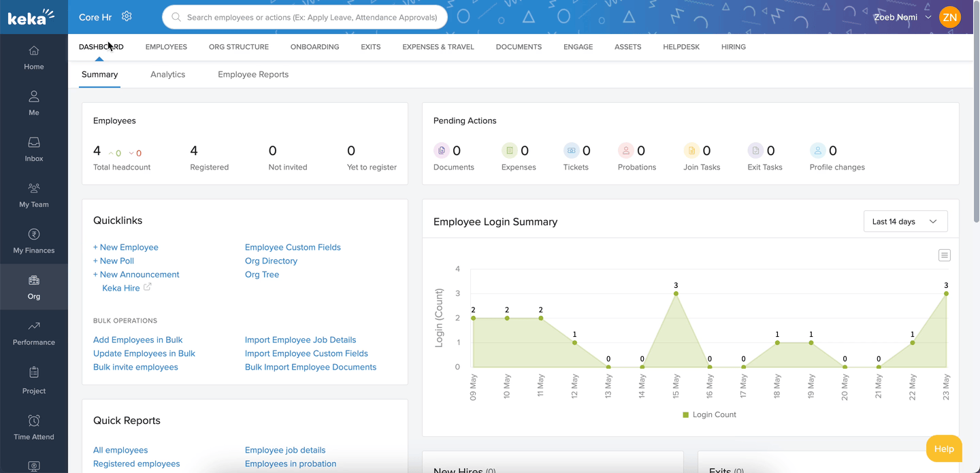Click pending Documents icon
This screenshot has height=473, width=980.
[442, 150]
